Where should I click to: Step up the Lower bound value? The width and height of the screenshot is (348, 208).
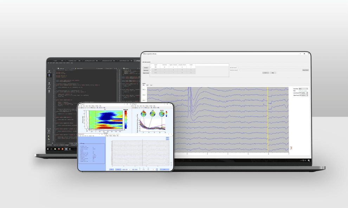tap(307, 92)
